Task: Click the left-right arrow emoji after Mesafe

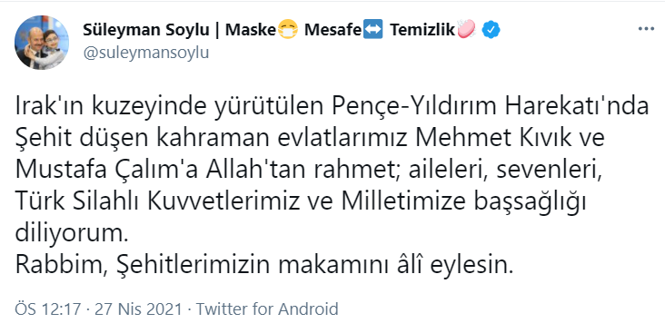Action: pyautogui.click(x=373, y=30)
